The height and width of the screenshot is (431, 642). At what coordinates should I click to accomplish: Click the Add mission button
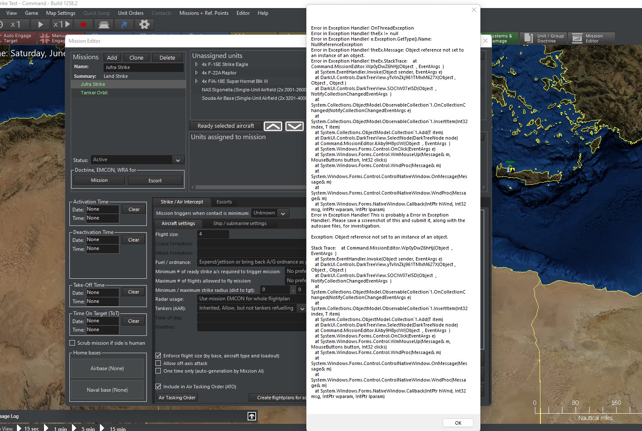[x=112, y=58]
